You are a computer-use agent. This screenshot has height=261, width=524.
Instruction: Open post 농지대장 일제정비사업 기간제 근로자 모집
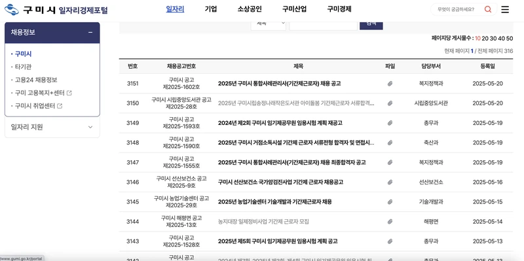tap(263, 221)
